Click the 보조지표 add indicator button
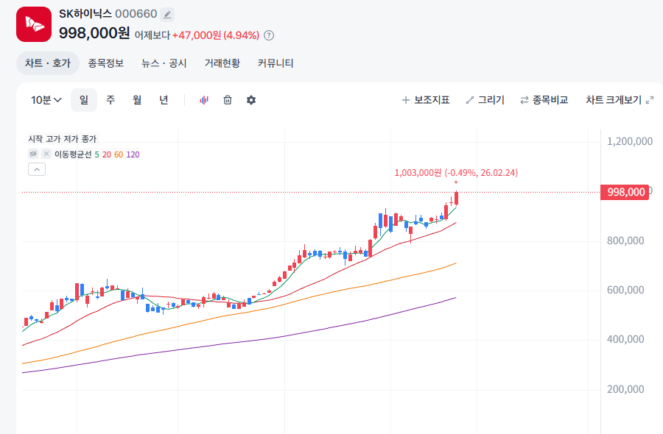The width and height of the screenshot is (663, 434). [425, 100]
